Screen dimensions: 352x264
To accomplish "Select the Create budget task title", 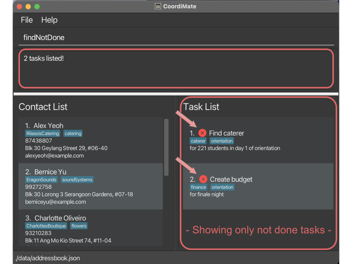I will pos(231,179).
